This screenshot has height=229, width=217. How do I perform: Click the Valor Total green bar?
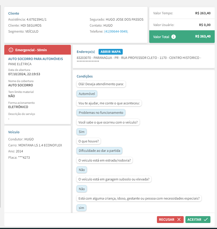point(182,37)
